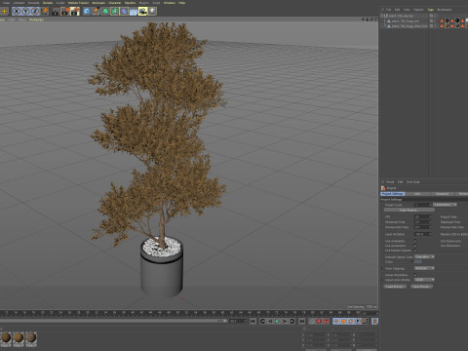This screenshot has height=351, width=468.
Task: Expand the Input Color Profile disclosure triangle
Action: pos(382,280)
